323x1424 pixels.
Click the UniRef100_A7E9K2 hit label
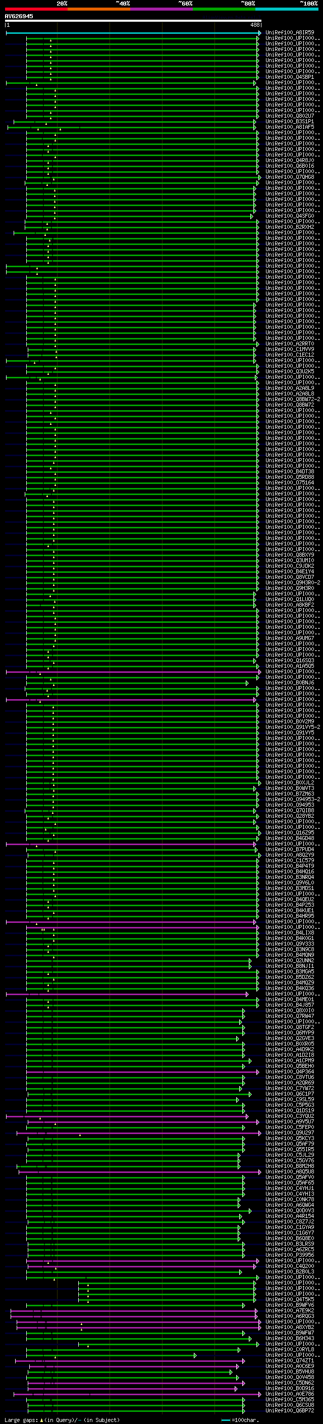tap(290, 1311)
